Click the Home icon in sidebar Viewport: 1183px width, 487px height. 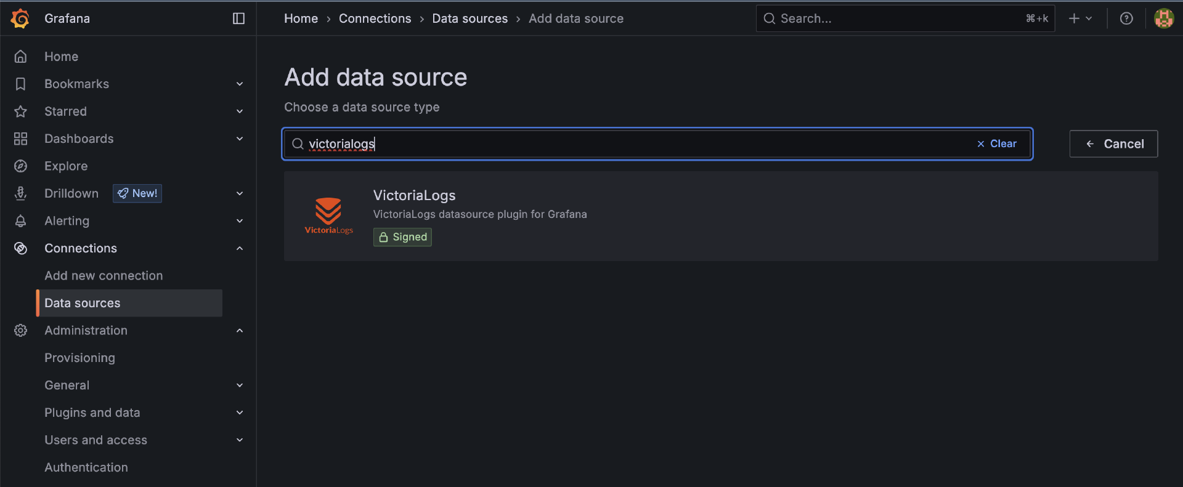pyautogui.click(x=20, y=57)
